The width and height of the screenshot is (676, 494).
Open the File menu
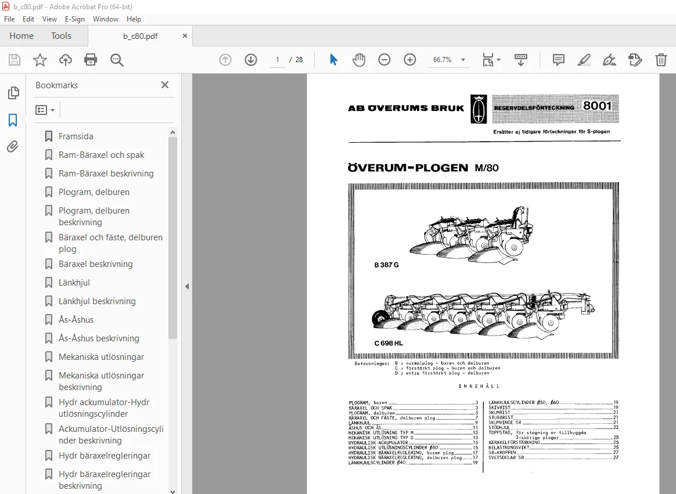point(9,19)
